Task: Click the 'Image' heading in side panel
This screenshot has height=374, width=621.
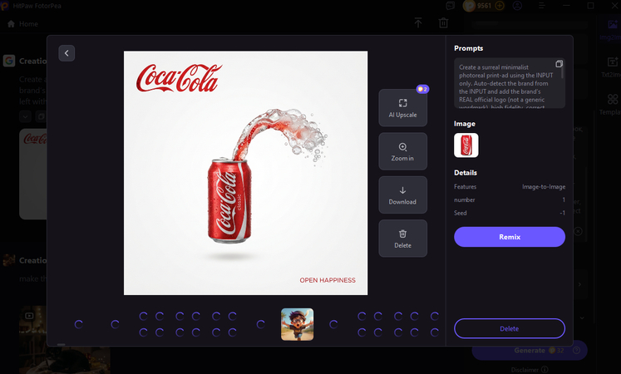Action: (x=465, y=124)
